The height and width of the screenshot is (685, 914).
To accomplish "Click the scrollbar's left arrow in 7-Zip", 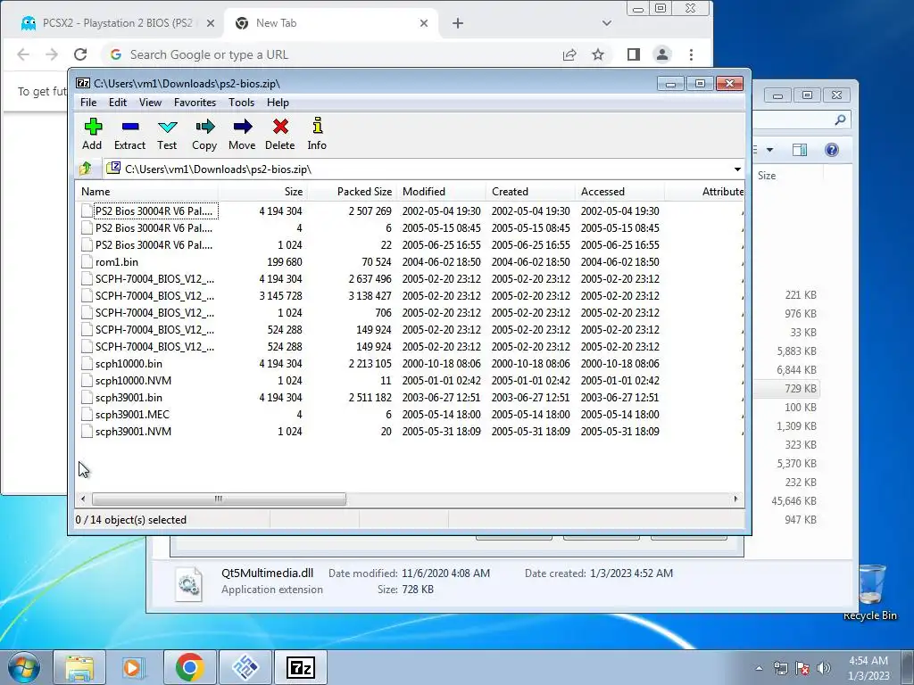I will tap(83, 499).
